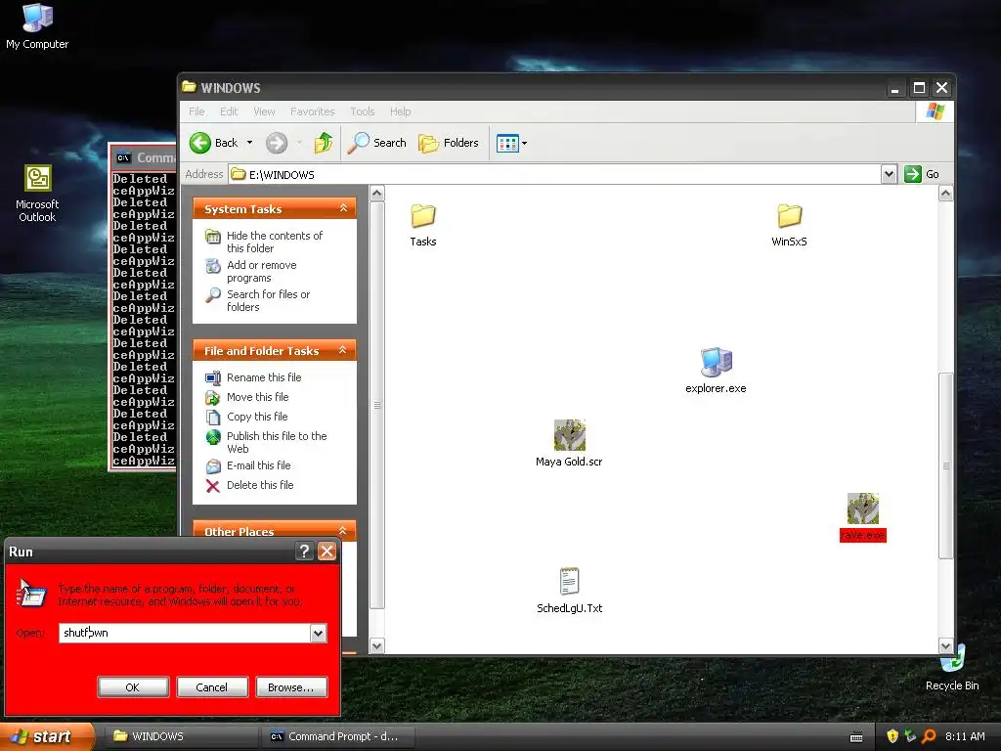Select the explorer.exe file icon
The height and width of the screenshot is (751, 1001).
[717, 362]
